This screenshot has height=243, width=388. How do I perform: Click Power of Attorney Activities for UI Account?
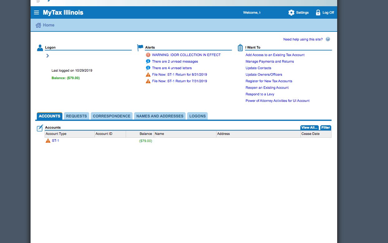278,101
